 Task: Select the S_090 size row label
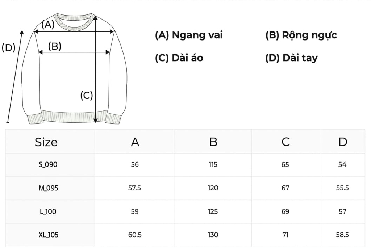48,165
